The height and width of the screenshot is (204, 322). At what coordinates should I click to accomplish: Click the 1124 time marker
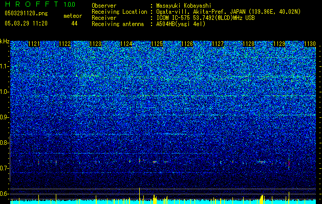tap(126, 44)
